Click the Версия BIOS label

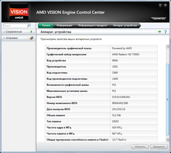pos(54,97)
